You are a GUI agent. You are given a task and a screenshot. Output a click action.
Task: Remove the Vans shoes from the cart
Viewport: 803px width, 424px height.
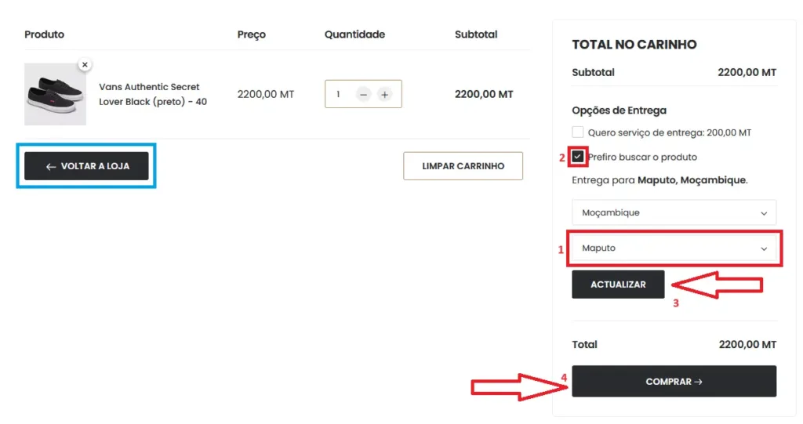point(85,64)
